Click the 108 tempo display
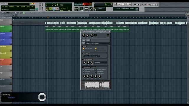This screenshot has width=189, height=106. (x=63, y=9)
